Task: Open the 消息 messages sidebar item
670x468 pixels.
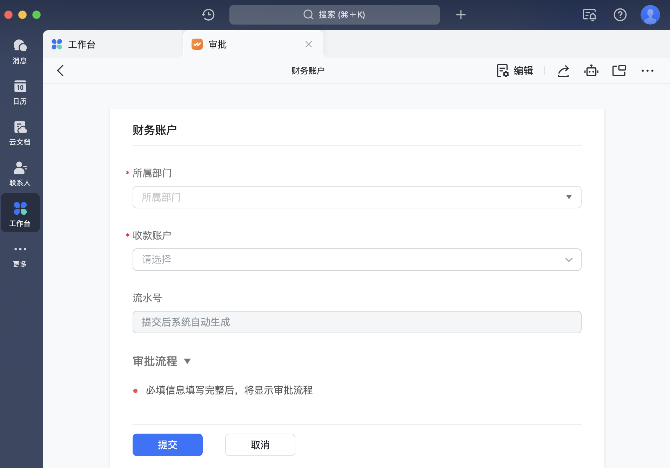Action: click(20, 52)
